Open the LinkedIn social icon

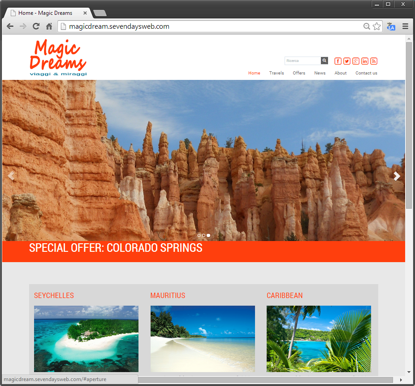pyautogui.click(x=365, y=61)
